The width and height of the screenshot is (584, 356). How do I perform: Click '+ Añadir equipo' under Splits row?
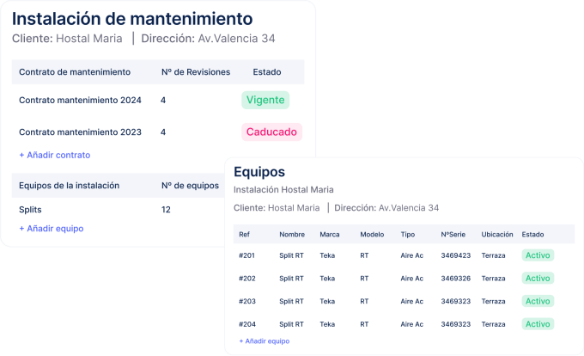pyautogui.click(x=52, y=229)
